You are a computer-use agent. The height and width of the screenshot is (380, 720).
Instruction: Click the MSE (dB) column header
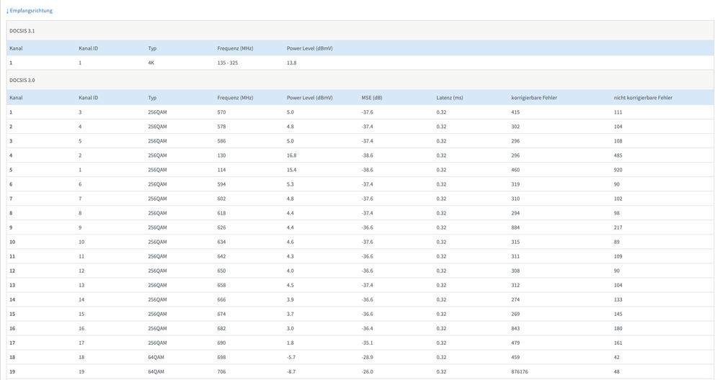372,98
